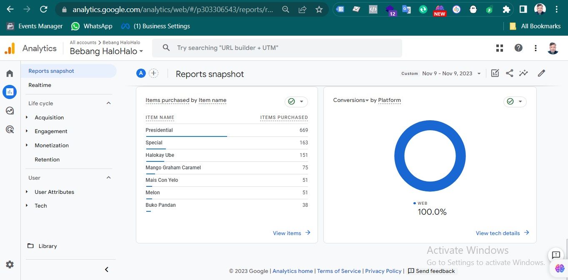The width and height of the screenshot is (568, 280).
Task: Open the Retention report
Action: (47, 159)
